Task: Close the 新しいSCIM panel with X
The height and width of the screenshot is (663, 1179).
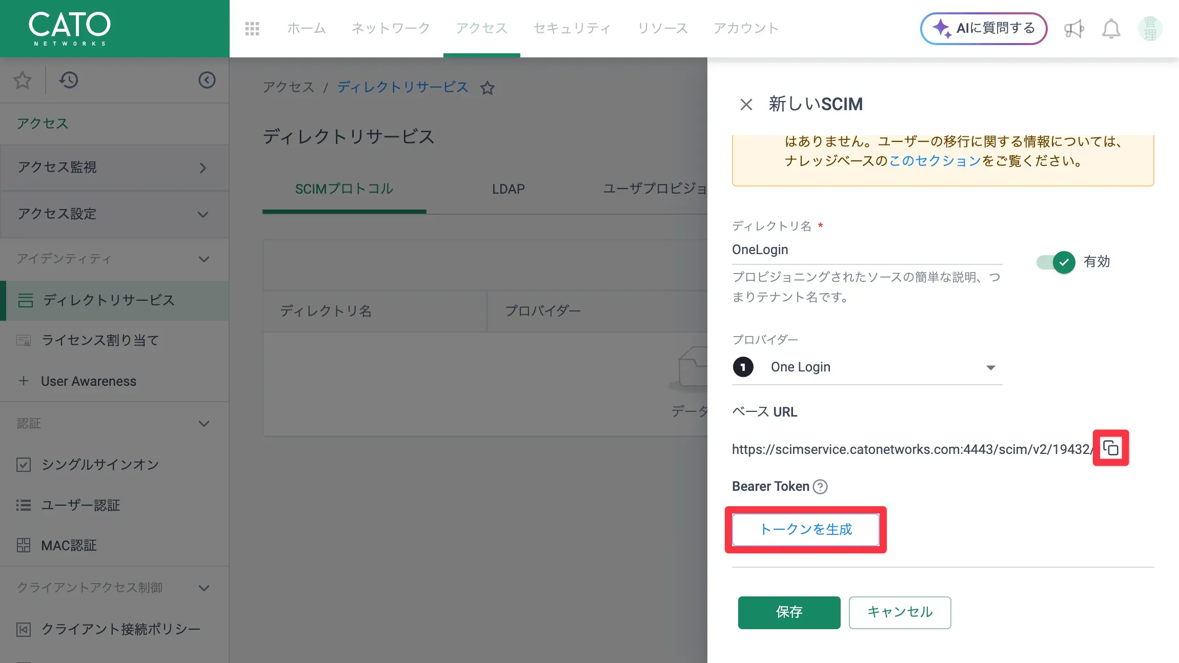Action: click(x=746, y=105)
